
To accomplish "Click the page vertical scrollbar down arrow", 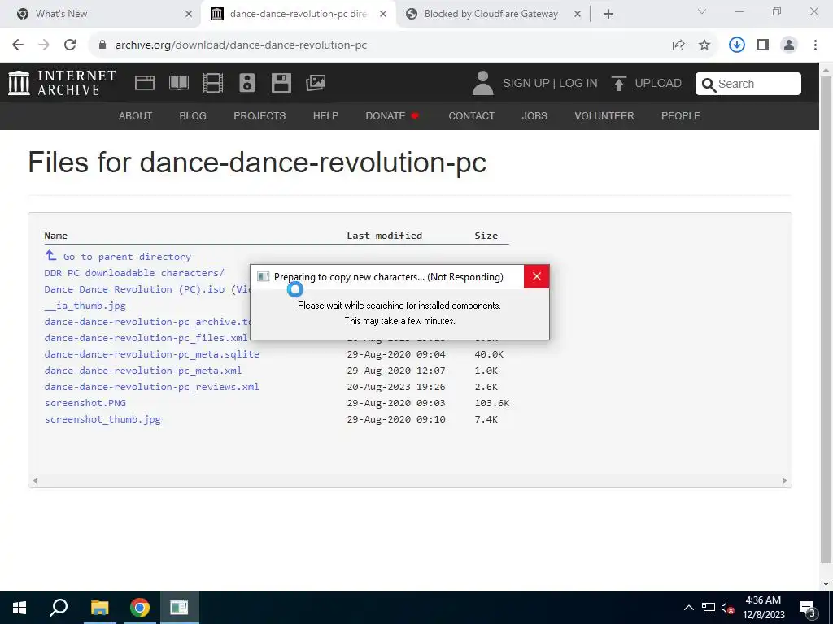I will [826, 584].
